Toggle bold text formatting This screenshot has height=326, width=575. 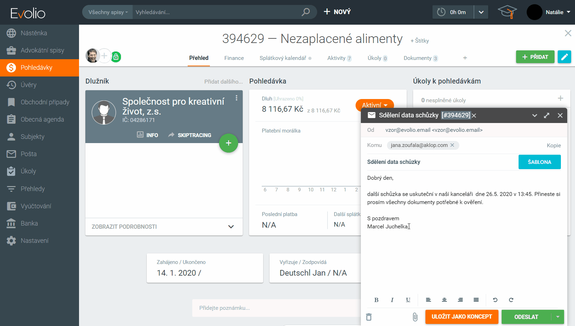coord(376,300)
